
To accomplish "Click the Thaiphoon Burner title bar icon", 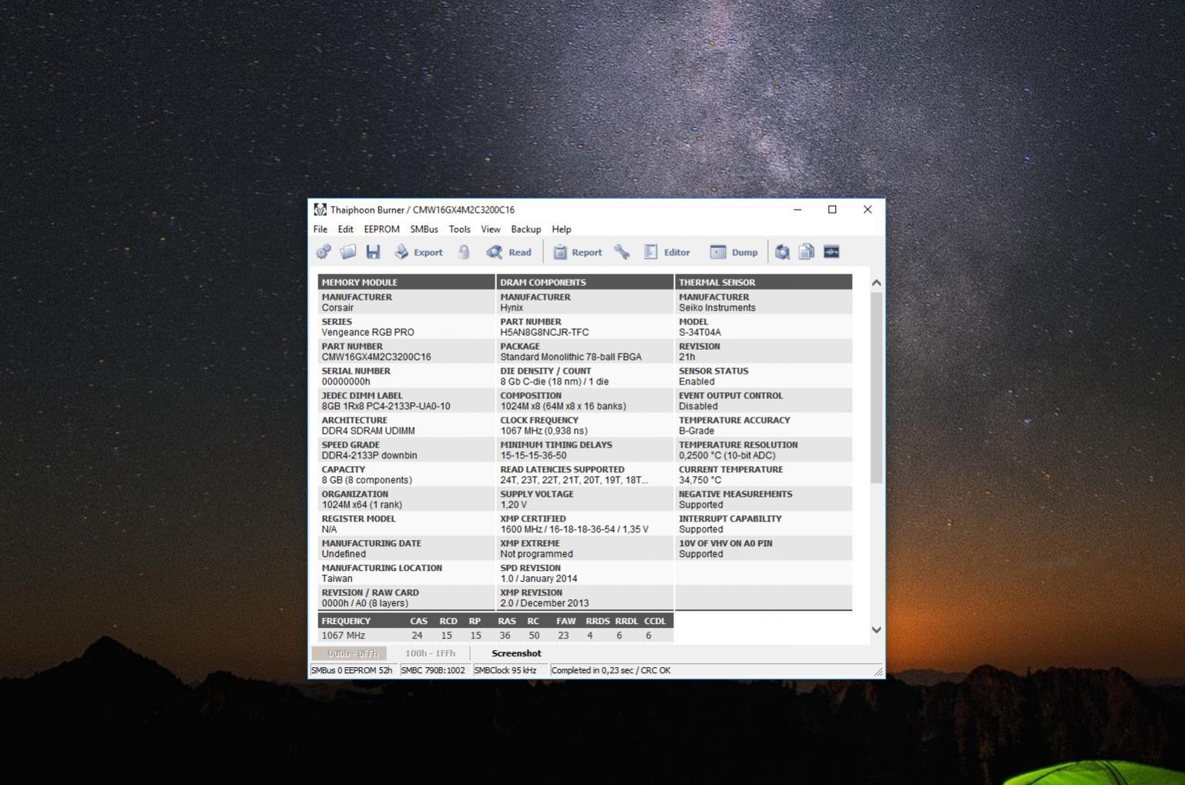I will click(x=320, y=210).
